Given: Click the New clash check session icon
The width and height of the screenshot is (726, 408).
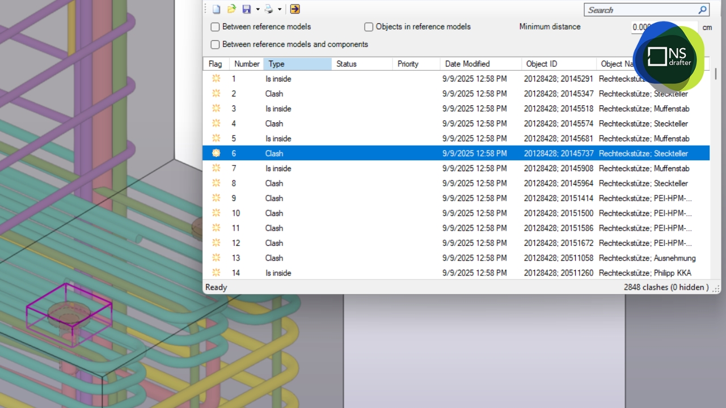Looking at the screenshot, I should coord(216,9).
